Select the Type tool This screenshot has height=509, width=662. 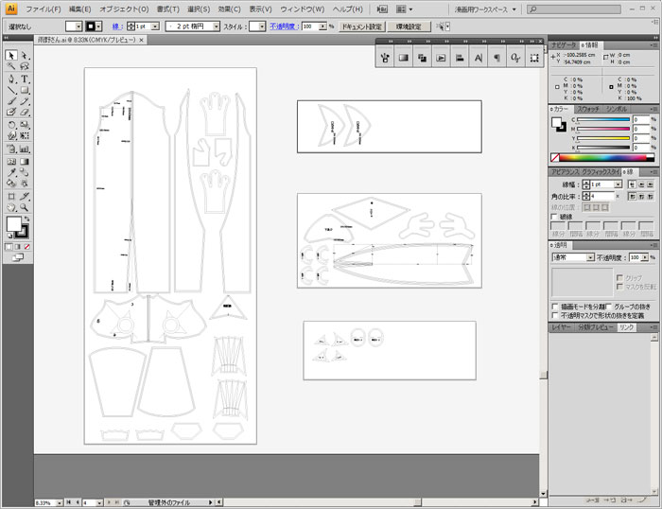tap(25, 79)
